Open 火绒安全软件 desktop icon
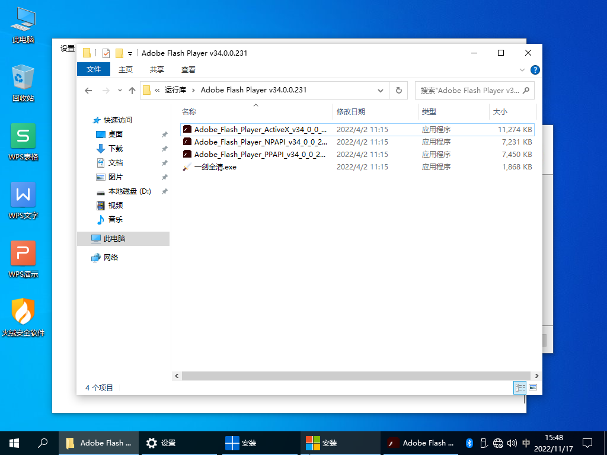The width and height of the screenshot is (607, 455). (23, 318)
